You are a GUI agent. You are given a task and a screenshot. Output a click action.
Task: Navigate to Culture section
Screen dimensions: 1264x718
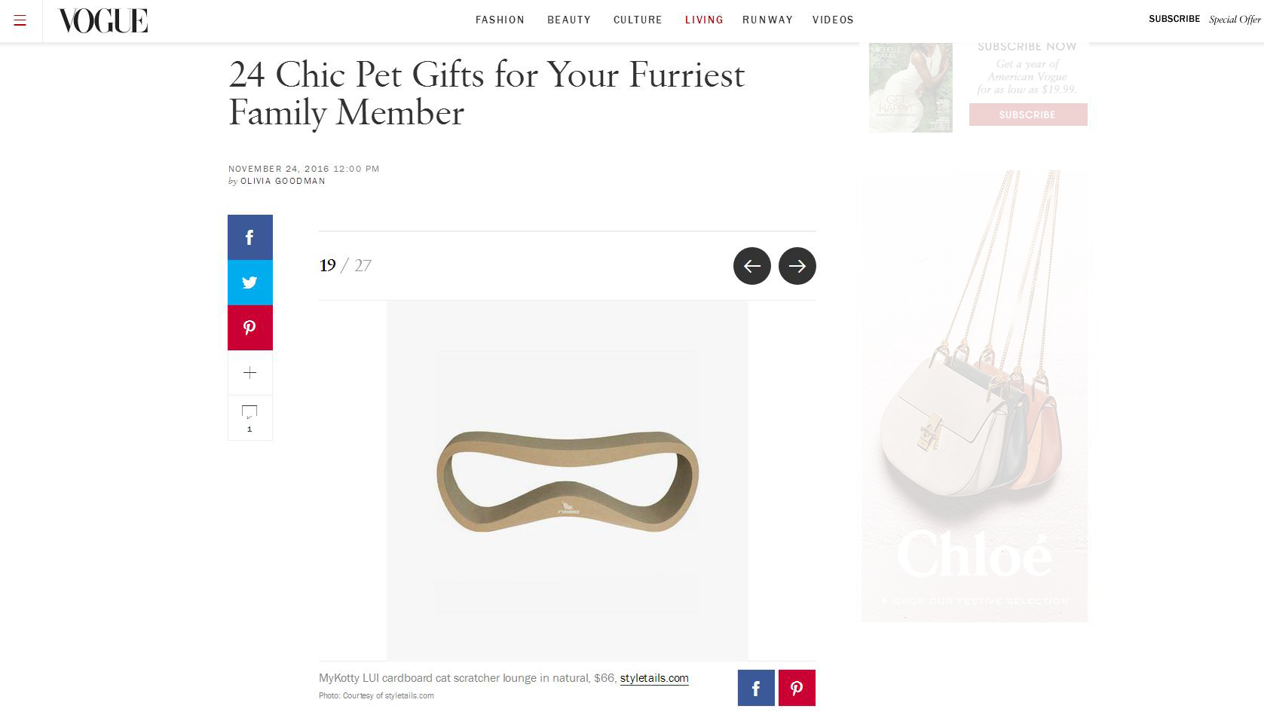click(x=638, y=20)
